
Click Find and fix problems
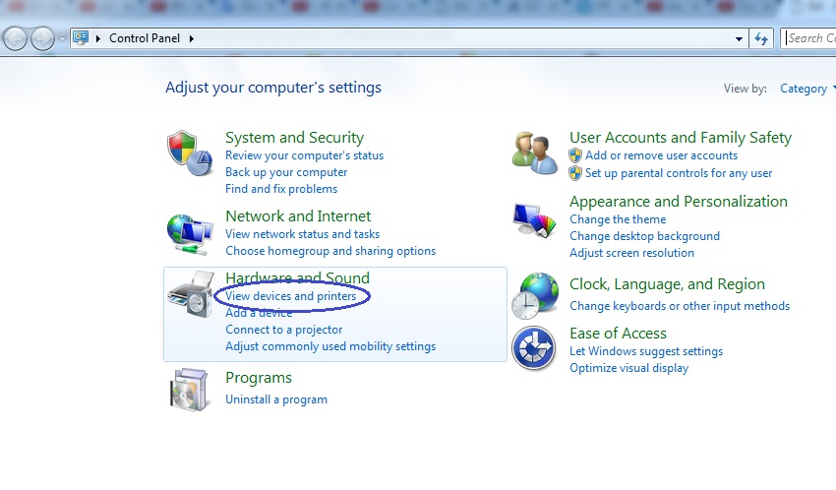click(x=281, y=189)
